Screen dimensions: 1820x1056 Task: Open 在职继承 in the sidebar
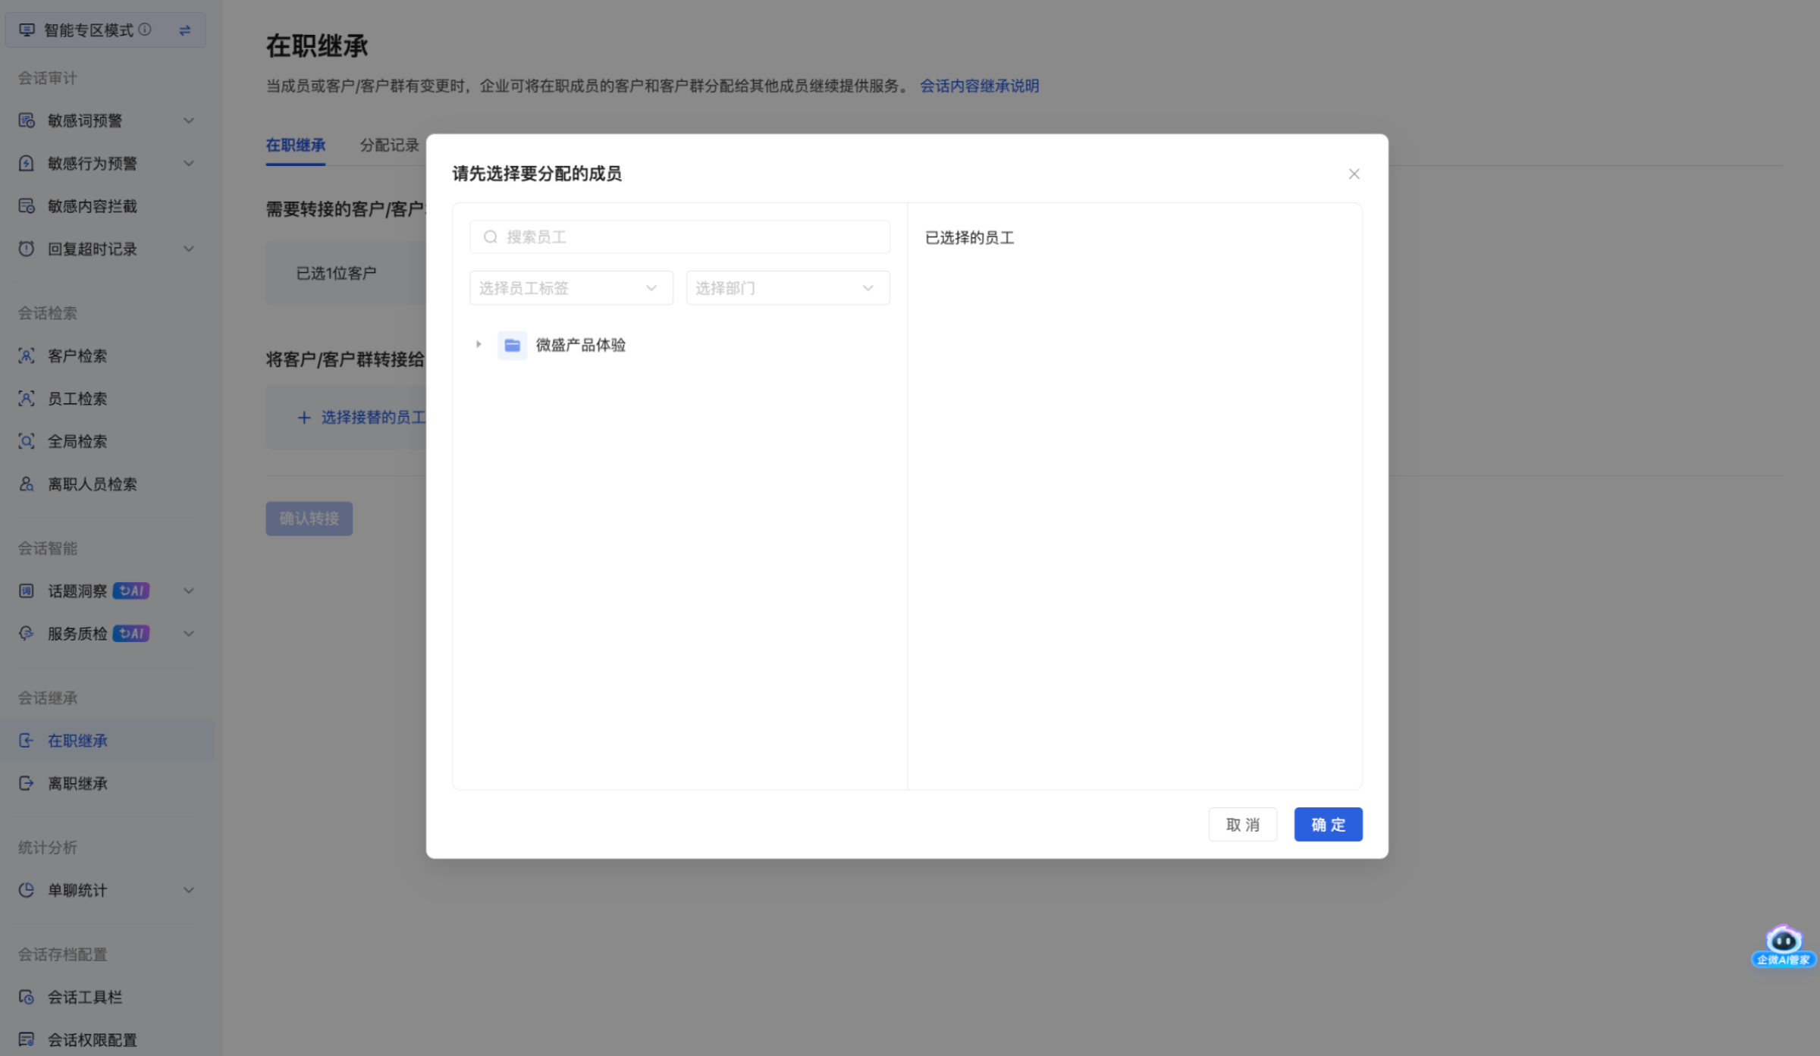pos(107,741)
